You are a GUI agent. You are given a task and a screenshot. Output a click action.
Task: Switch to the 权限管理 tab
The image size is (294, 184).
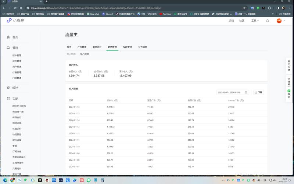(x=127, y=47)
